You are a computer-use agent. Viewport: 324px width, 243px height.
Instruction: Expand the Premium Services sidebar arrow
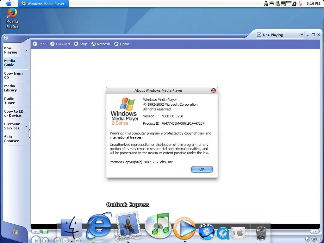pyautogui.click(x=26, y=127)
